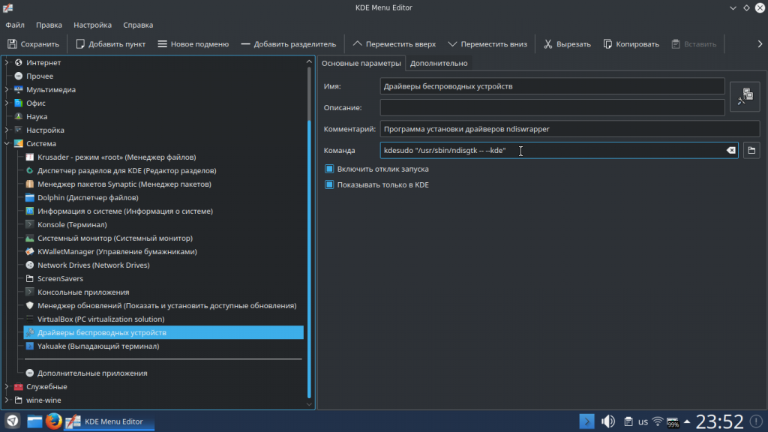Click Добавить разделитель toolbar button

(x=289, y=44)
